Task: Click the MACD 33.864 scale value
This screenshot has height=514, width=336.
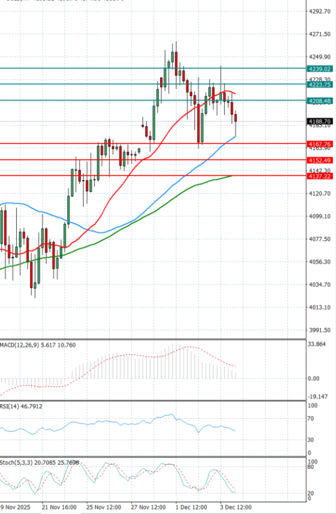Action: [317, 345]
